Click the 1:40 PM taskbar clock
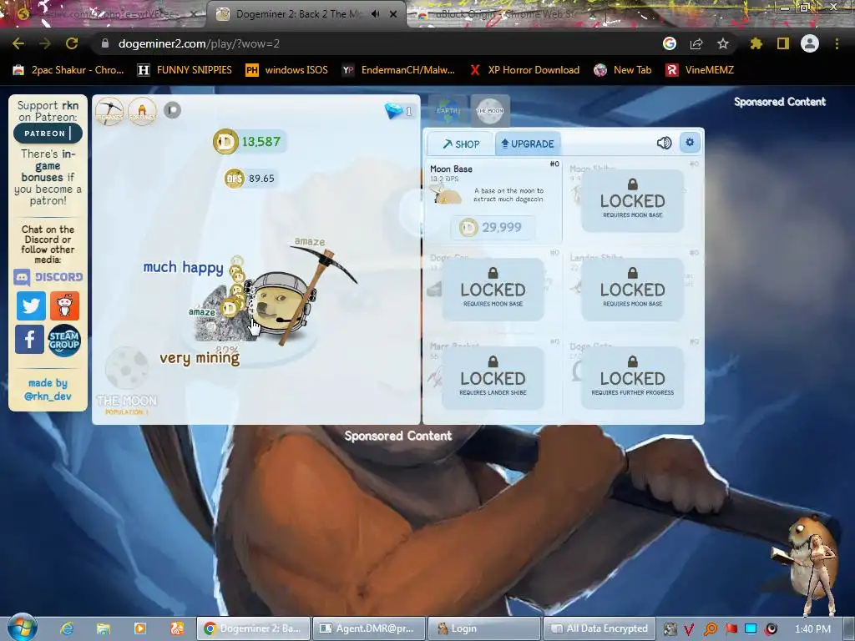The width and height of the screenshot is (855, 641). [x=812, y=629]
